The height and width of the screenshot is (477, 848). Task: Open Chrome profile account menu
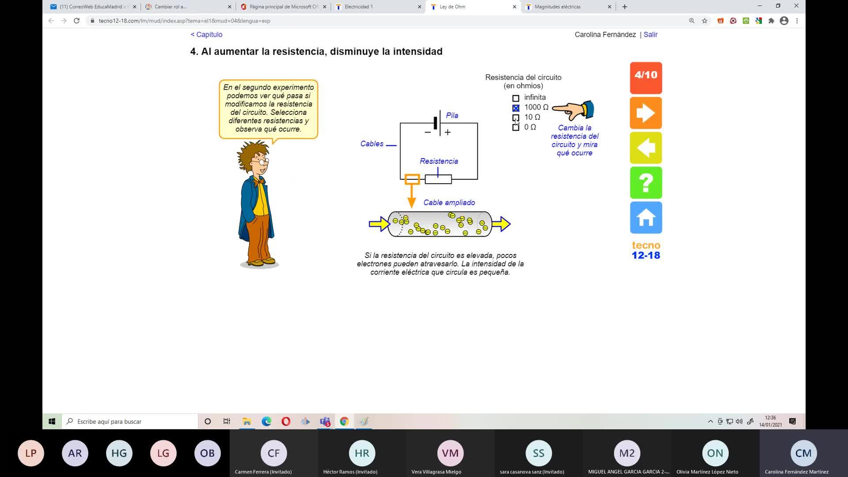pos(784,21)
